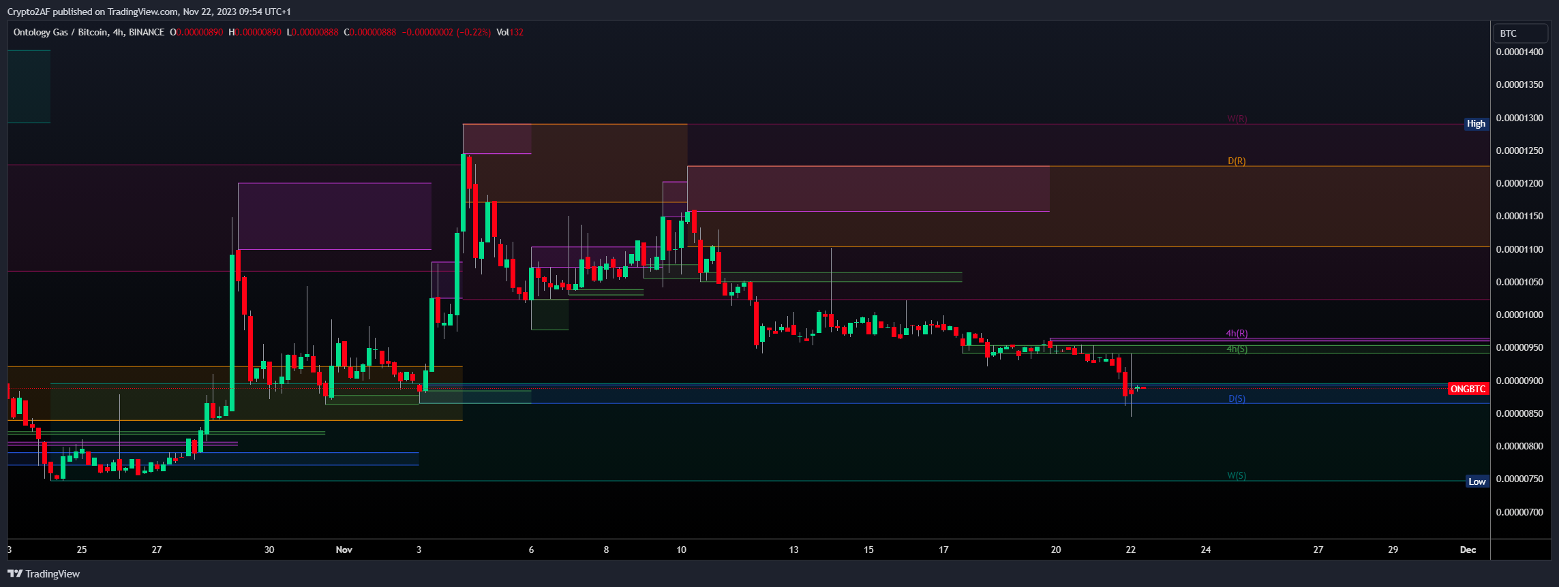Click the 29 date on time axis
The height and width of the screenshot is (587, 1559).
pos(1393,550)
